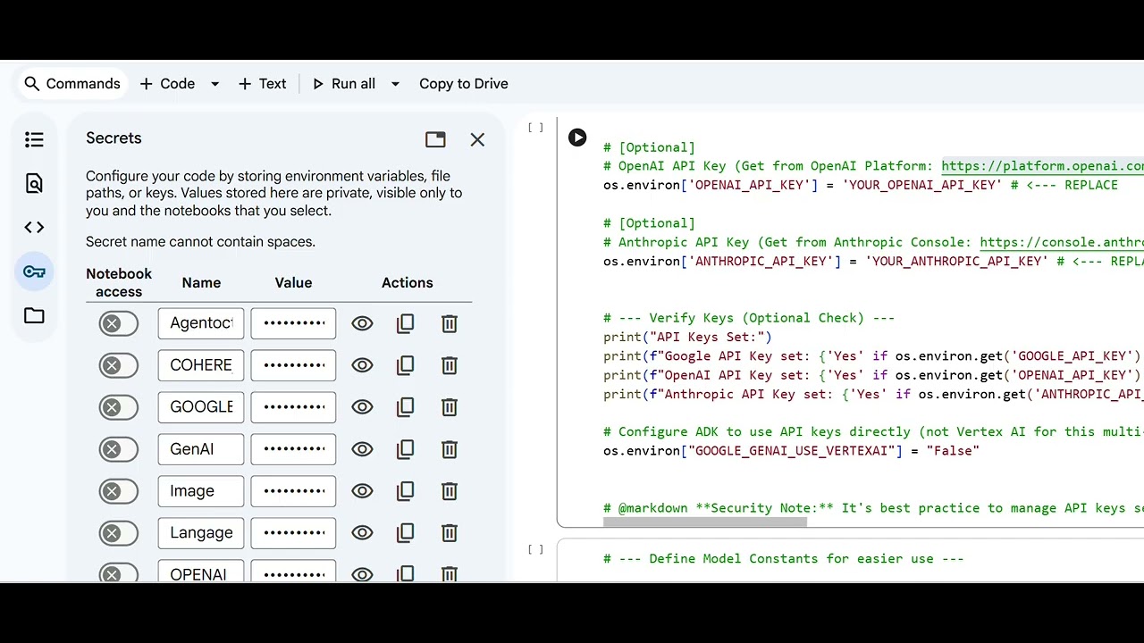Show the COHERE secret value
This screenshot has width=1144, height=643.
click(x=362, y=365)
